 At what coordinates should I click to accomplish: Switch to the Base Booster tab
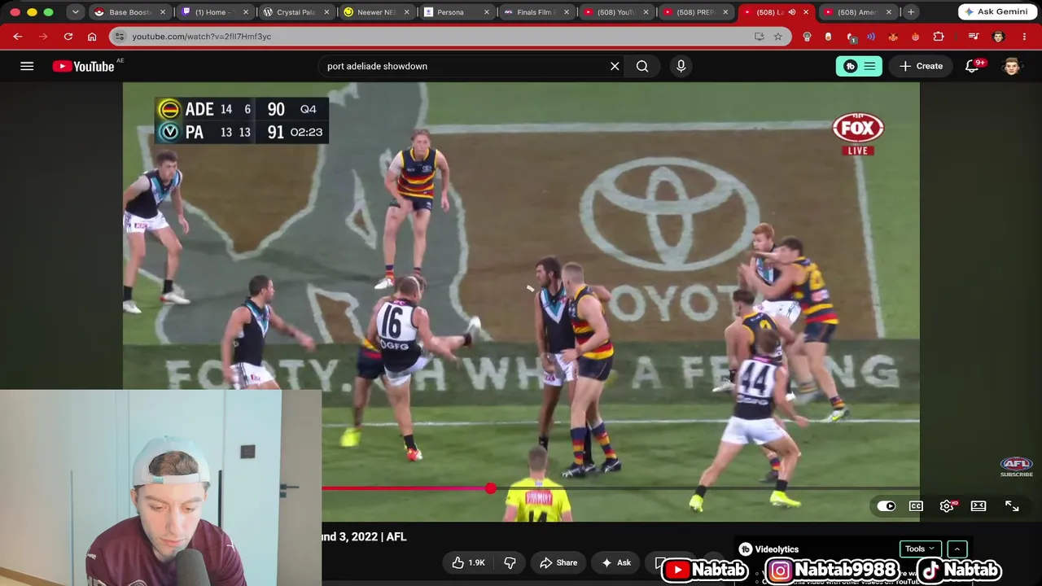pos(130,12)
